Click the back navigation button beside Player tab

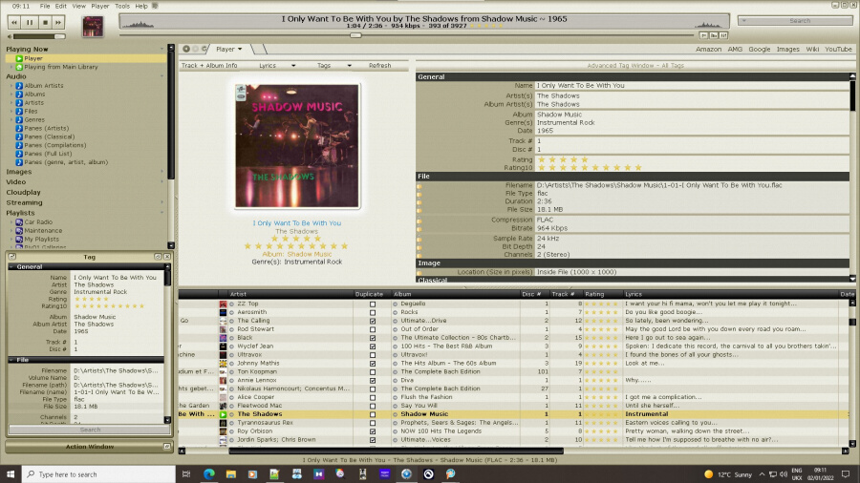(186, 50)
